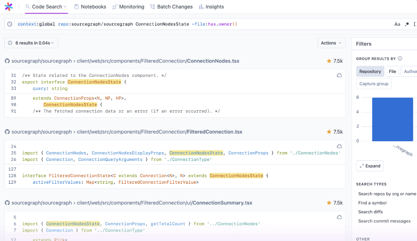Click cloud icon in ConnectionNodes.tsx code block
Viewport: 417px width, 241px height.
click(339, 75)
